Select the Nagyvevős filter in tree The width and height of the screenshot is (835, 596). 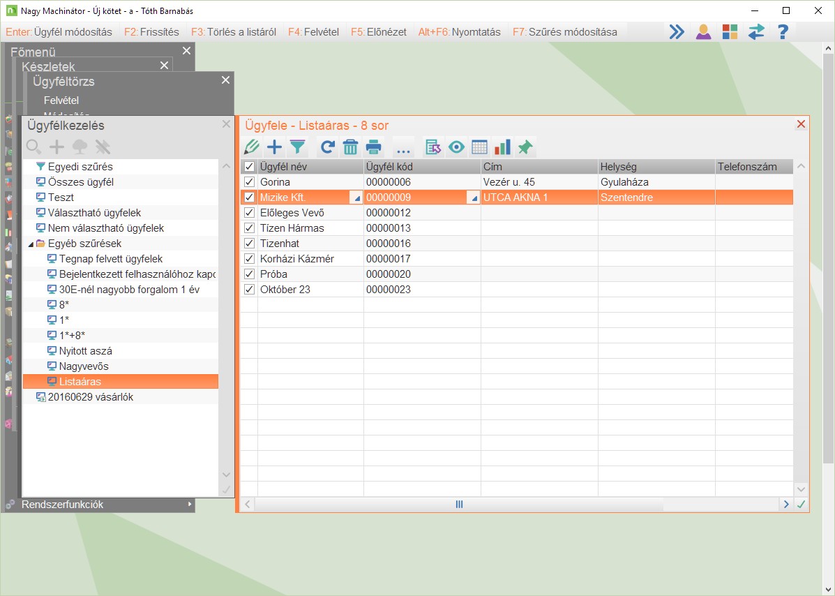pyautogui.click(x=84, y=366)
